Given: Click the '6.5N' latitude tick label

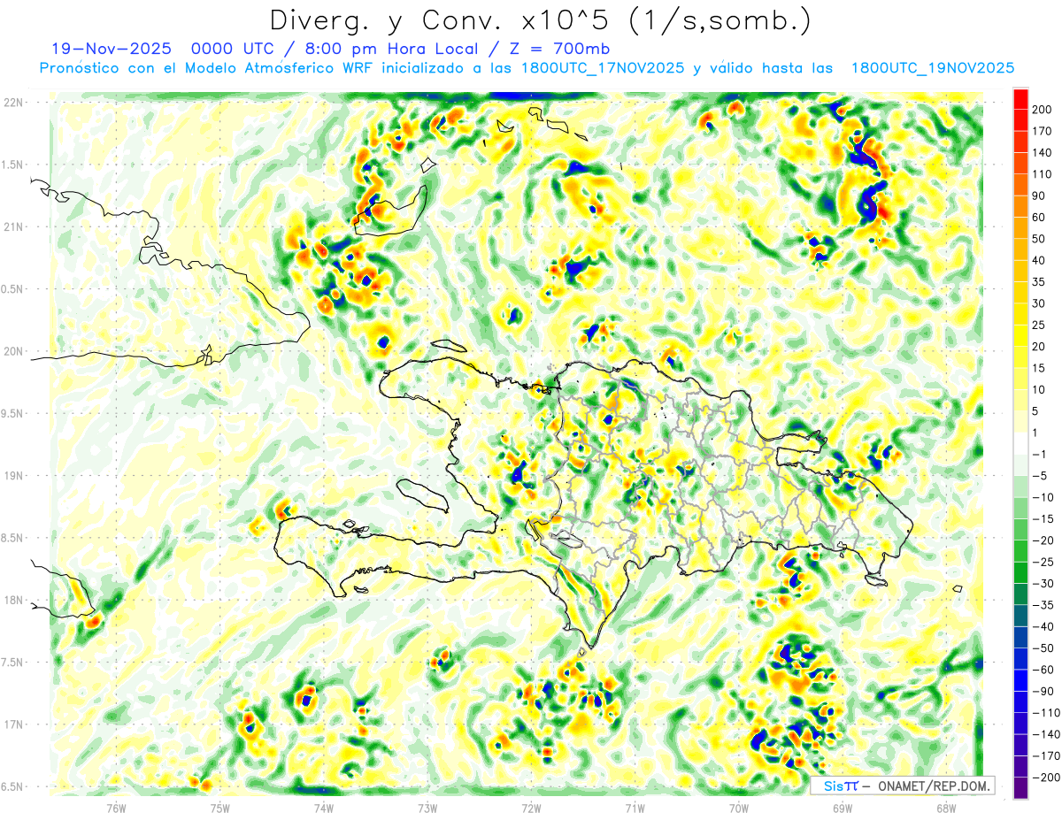Looking at the screenshot, I should pyautogui.click(x=13, y=786).
